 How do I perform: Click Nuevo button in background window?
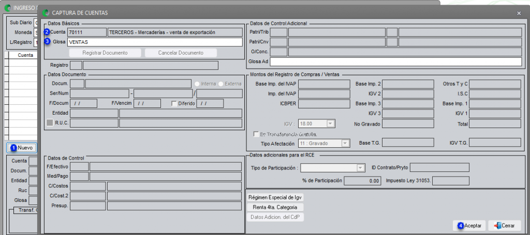(22, 148)
